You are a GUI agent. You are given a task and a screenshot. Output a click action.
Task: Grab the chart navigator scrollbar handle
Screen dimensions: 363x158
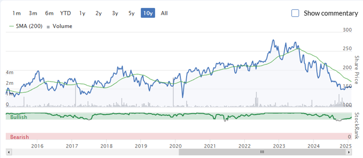pos(262,152)
